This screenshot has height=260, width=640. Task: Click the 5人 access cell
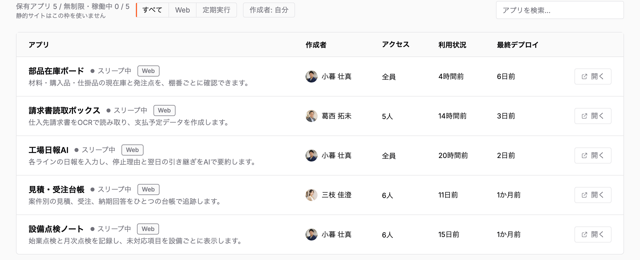387,116
